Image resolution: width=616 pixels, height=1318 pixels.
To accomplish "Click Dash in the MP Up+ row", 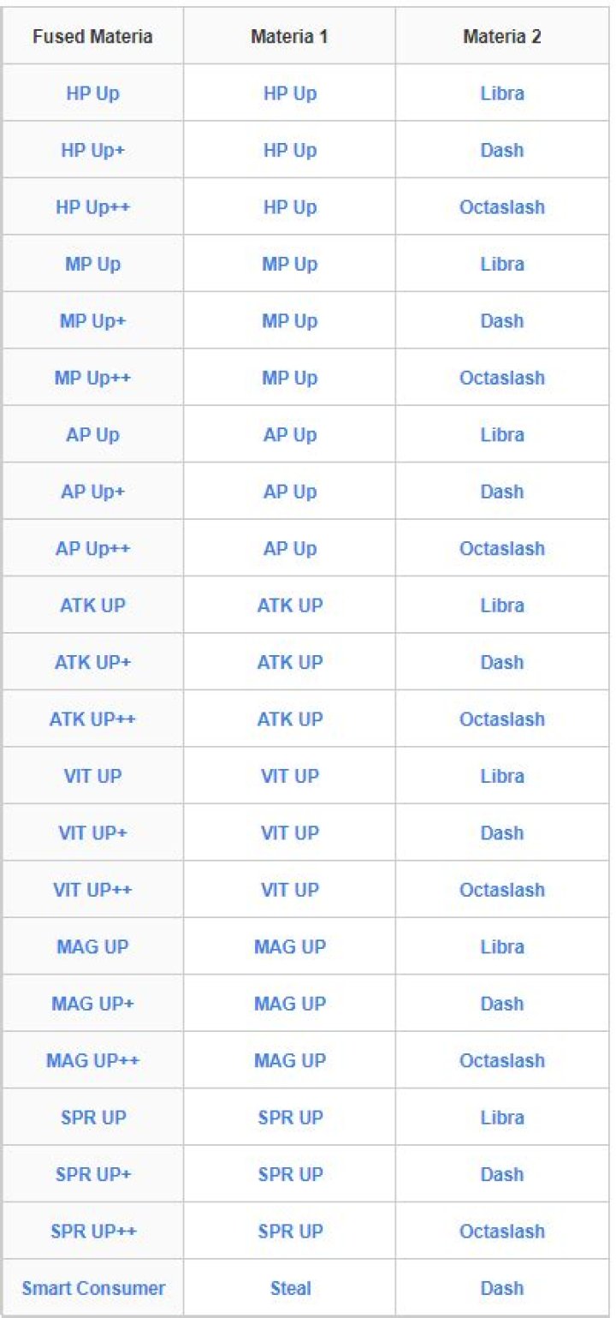I will pos(502,320).
